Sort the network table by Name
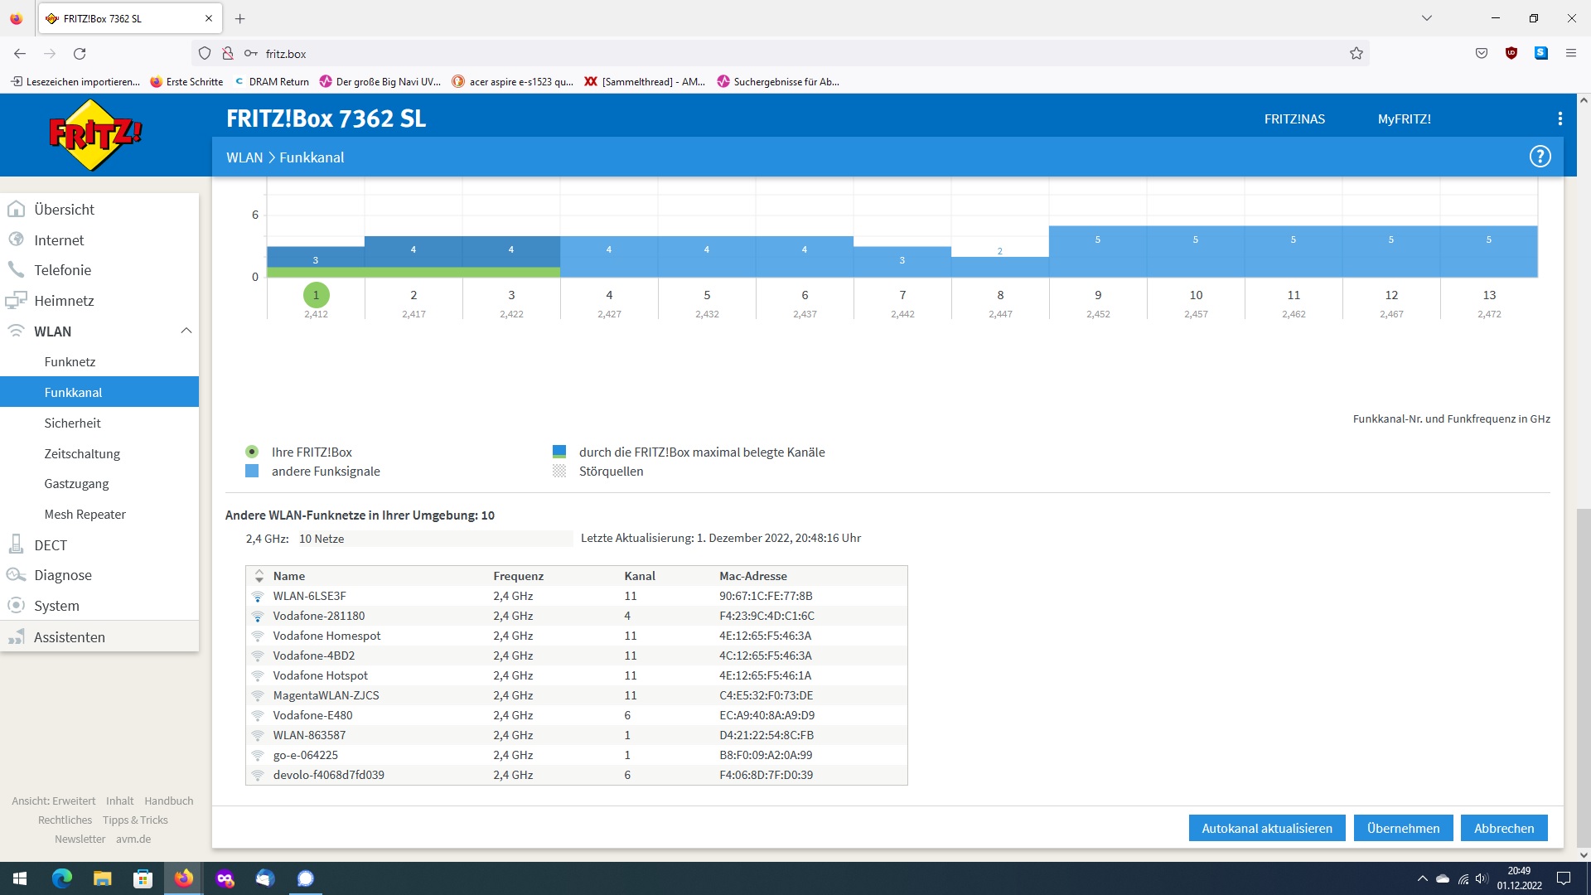 click(x=289, y=576)
